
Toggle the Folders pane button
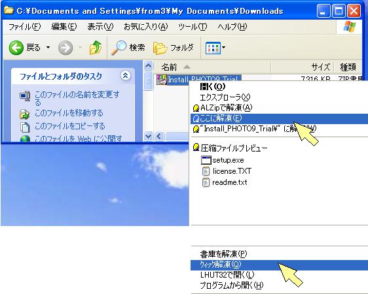[174, 48]
